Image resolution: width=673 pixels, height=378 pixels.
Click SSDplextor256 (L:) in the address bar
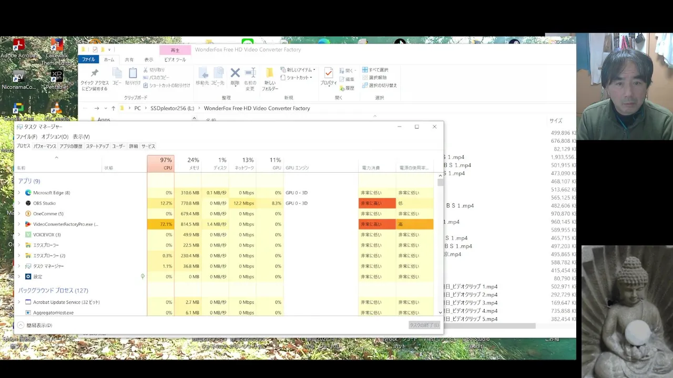(x=172, y=108)
